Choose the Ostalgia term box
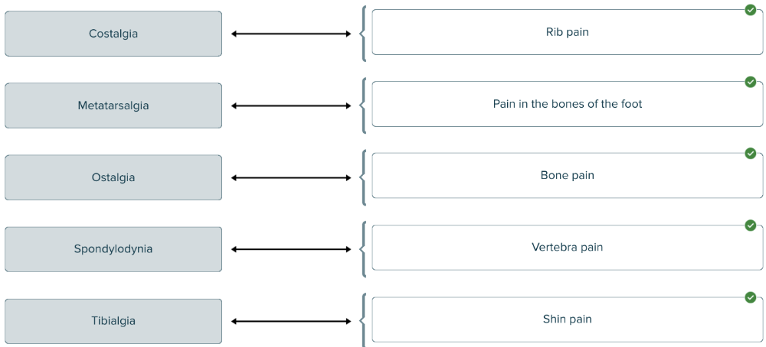The image size is (766, 347). pyautogui.click(x=113, y=177)
